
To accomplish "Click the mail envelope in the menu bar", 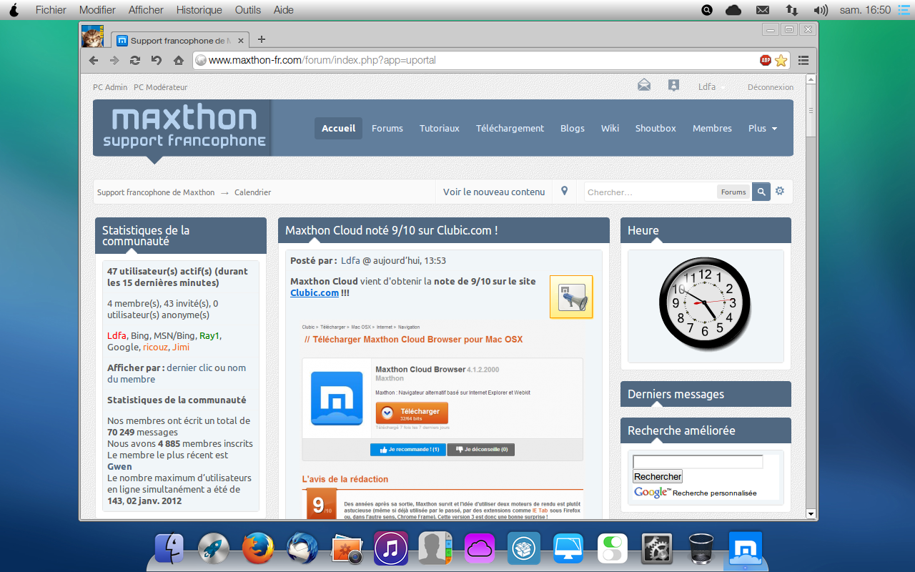I will pyautogui.click(x=763, y=10).
